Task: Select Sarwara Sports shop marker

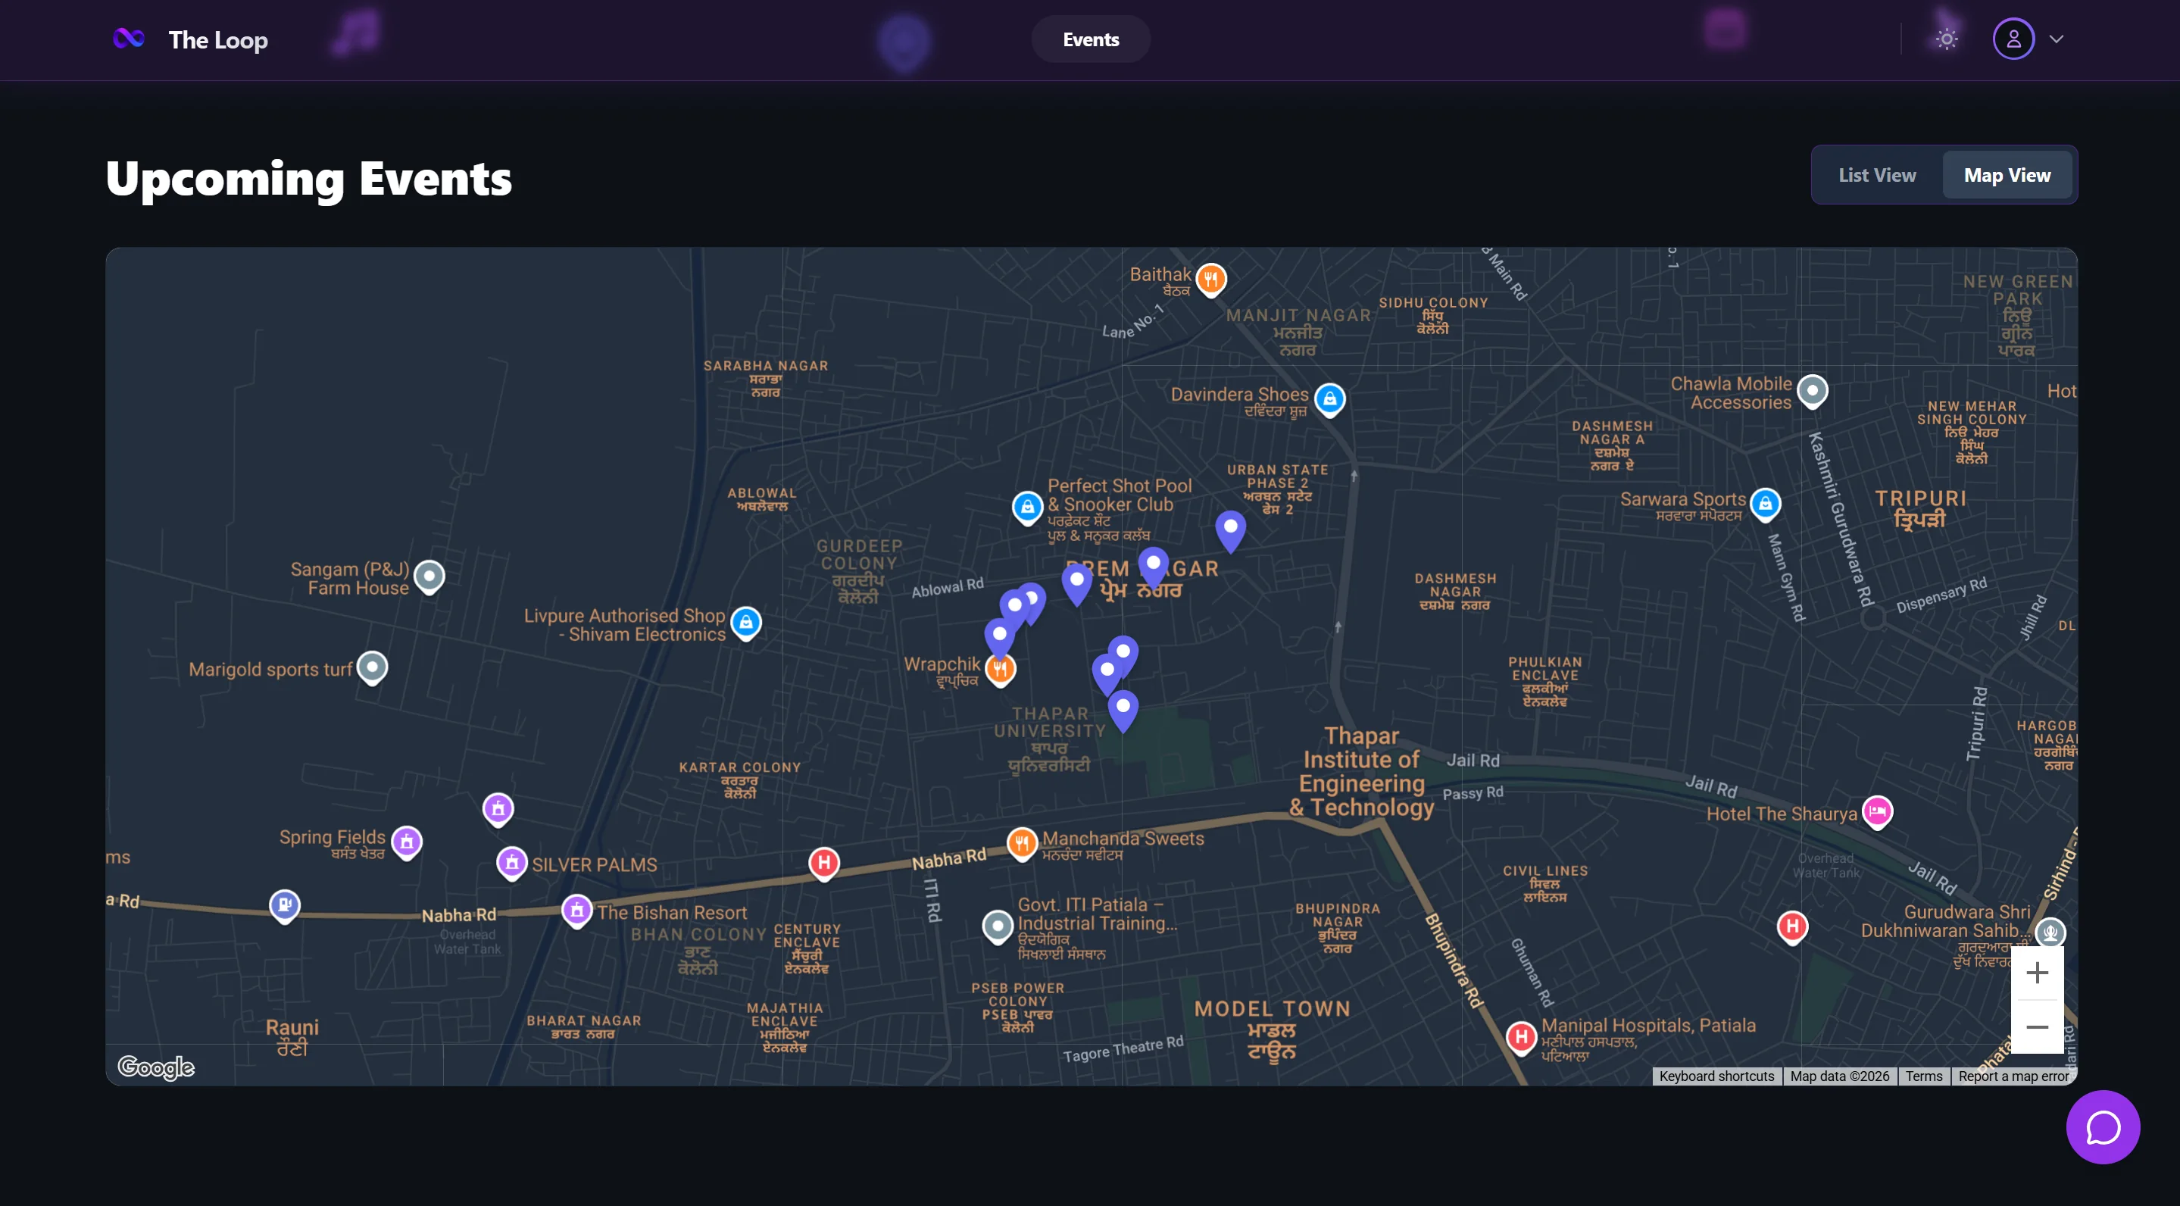Action: (x=1764, y=505)
